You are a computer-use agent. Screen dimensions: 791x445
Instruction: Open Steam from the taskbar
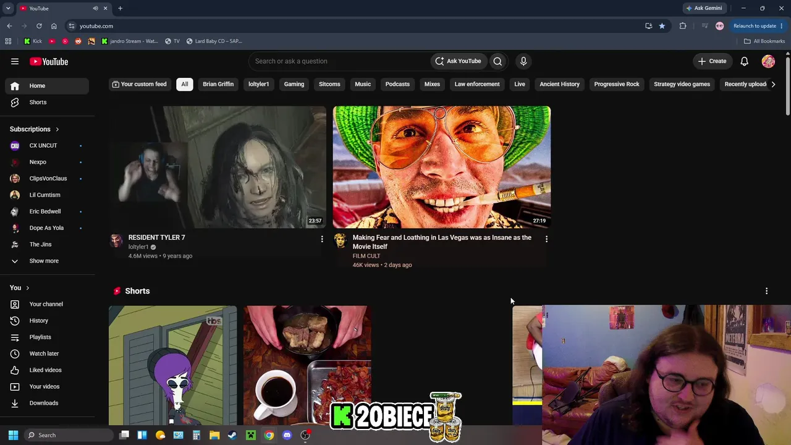(232, 435)
